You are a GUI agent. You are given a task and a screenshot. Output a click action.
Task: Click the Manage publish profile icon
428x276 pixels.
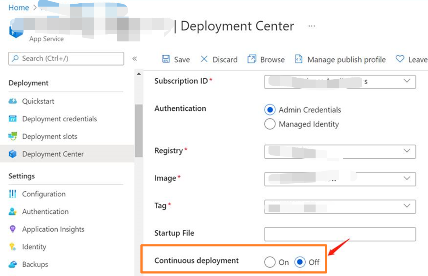tap(299, 59)
